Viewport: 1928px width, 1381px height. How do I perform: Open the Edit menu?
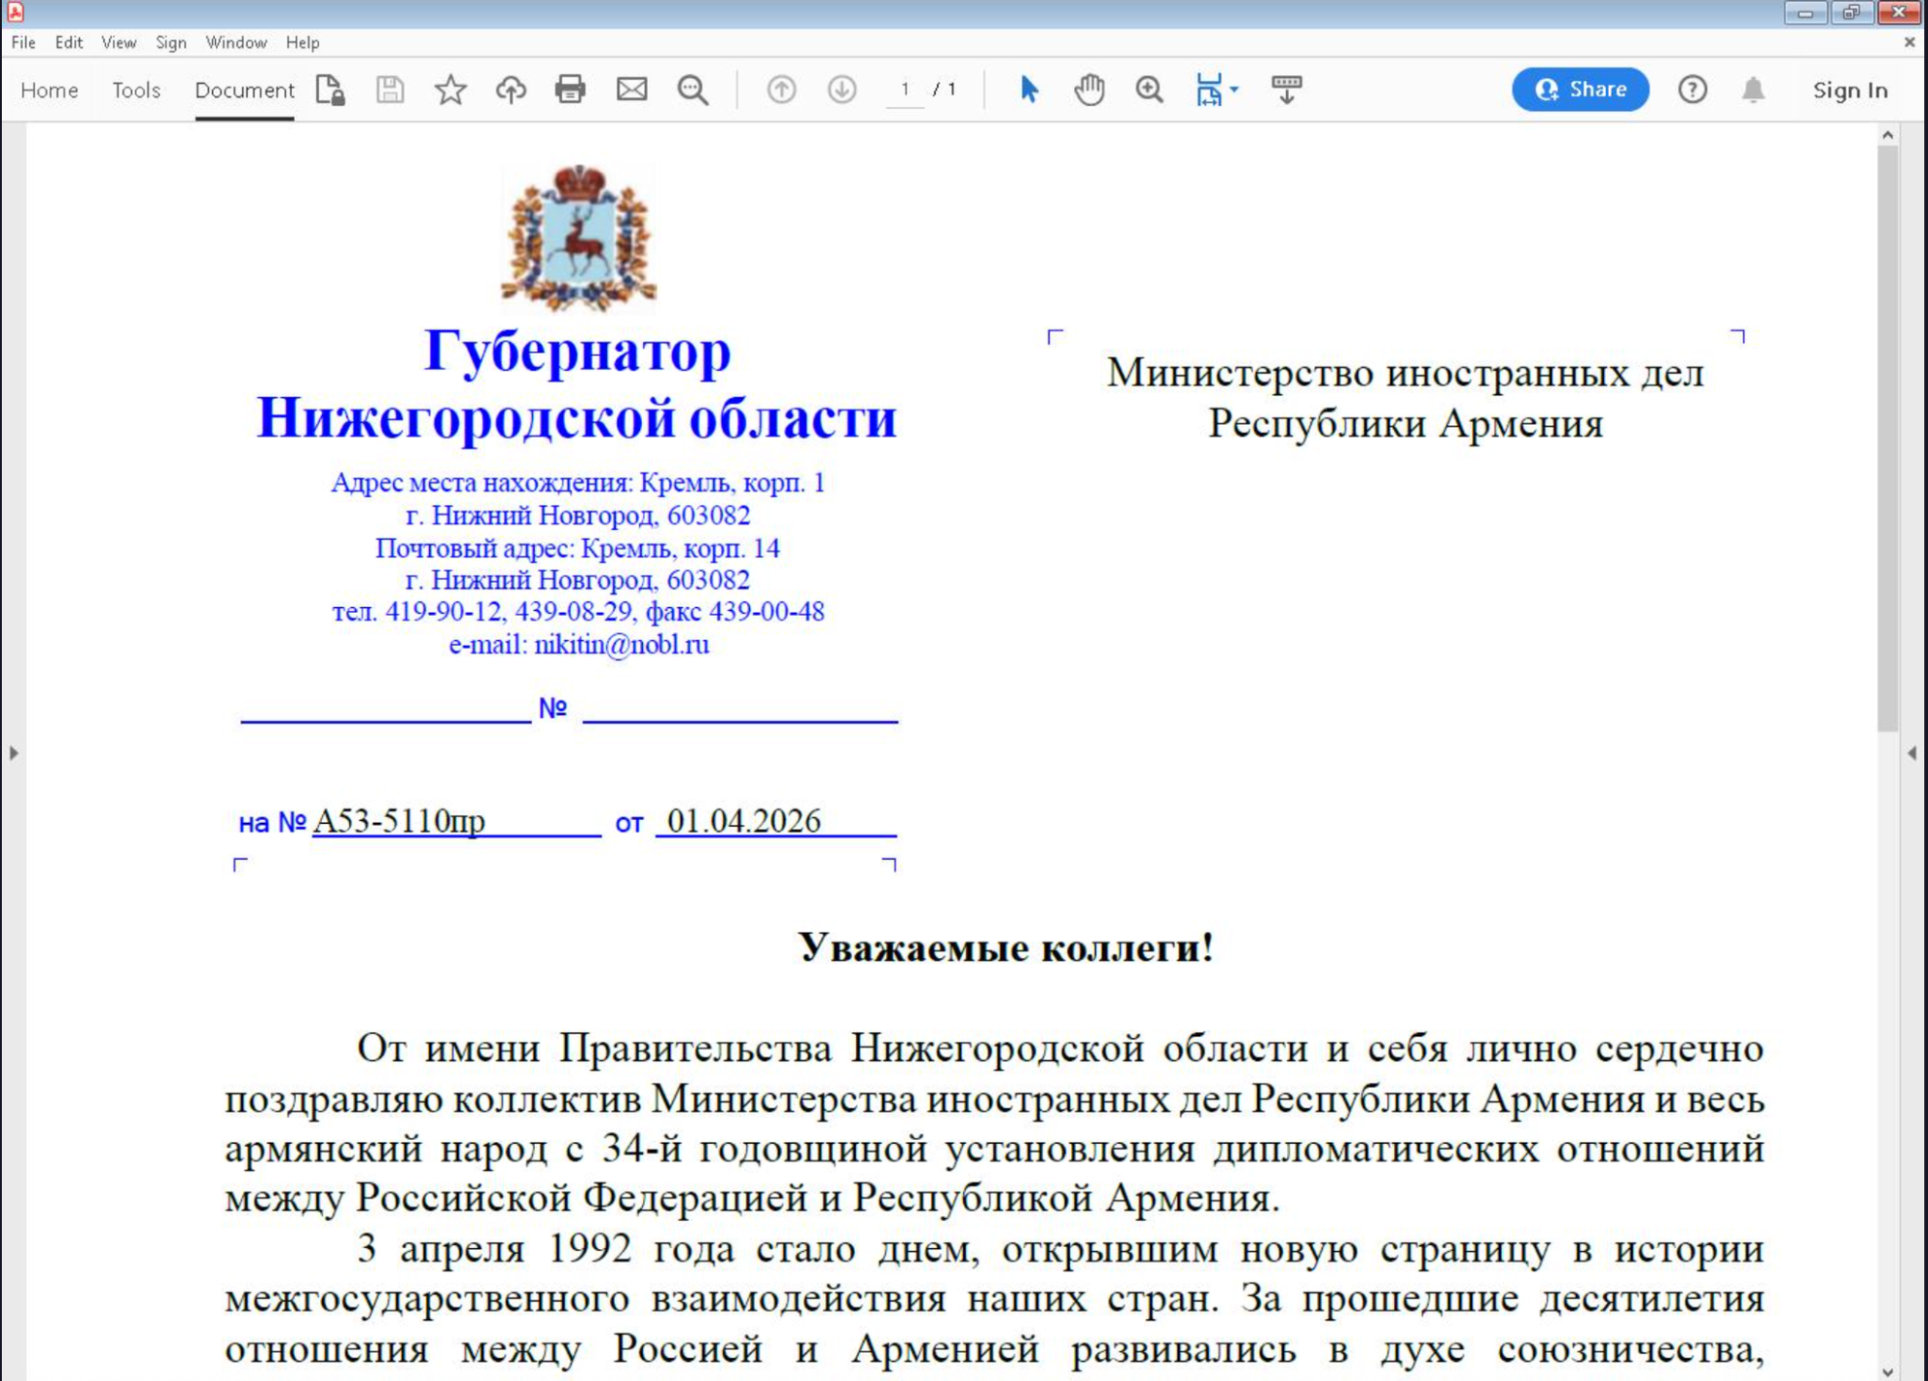[68, 42]
